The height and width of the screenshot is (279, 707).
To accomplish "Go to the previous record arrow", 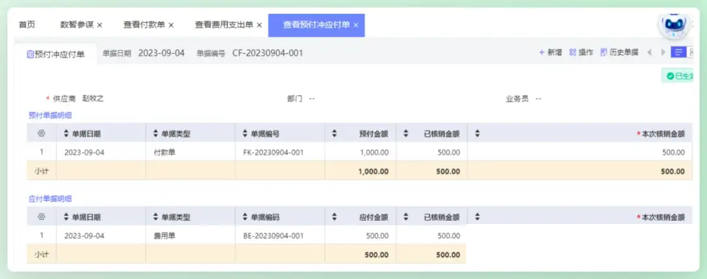I will point(649,53).
